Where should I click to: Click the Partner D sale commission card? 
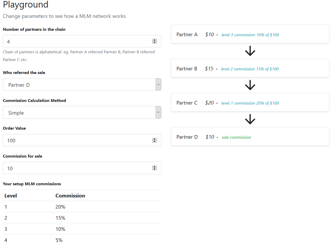coord(250,137)
